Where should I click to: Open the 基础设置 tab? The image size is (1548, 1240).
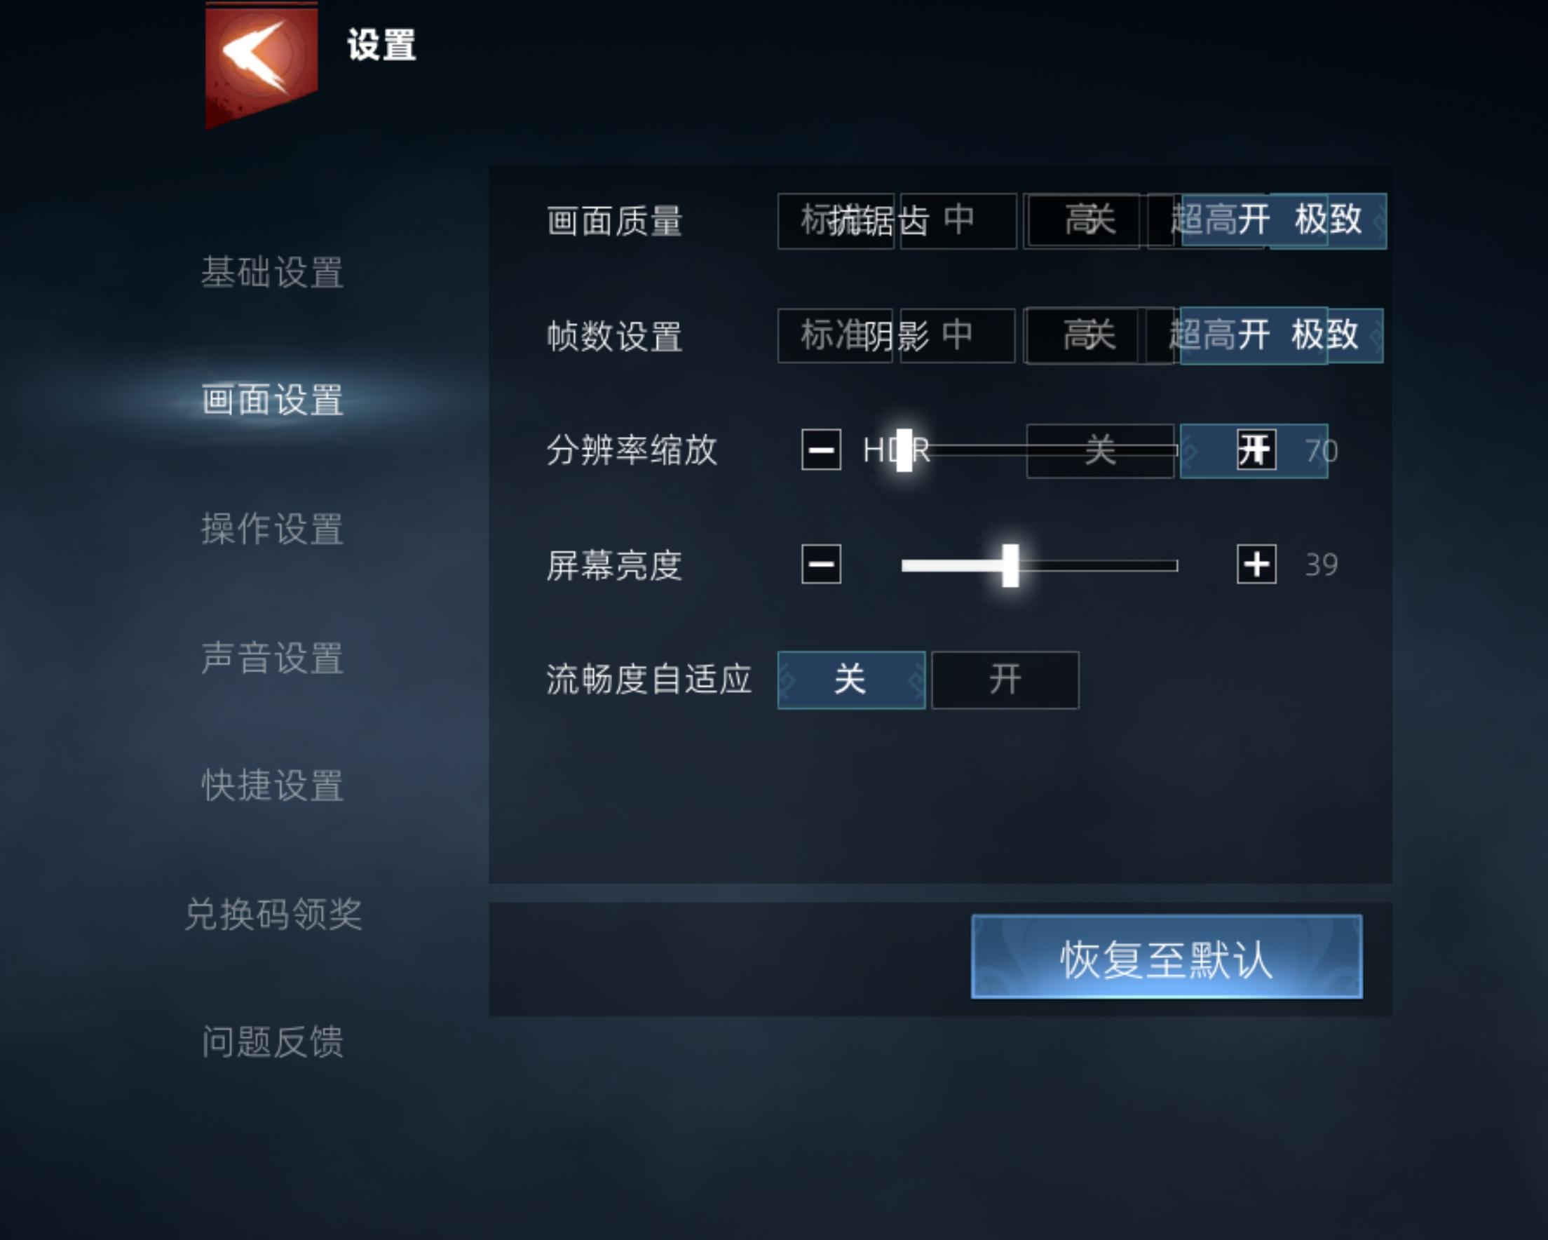click(272, 272)
